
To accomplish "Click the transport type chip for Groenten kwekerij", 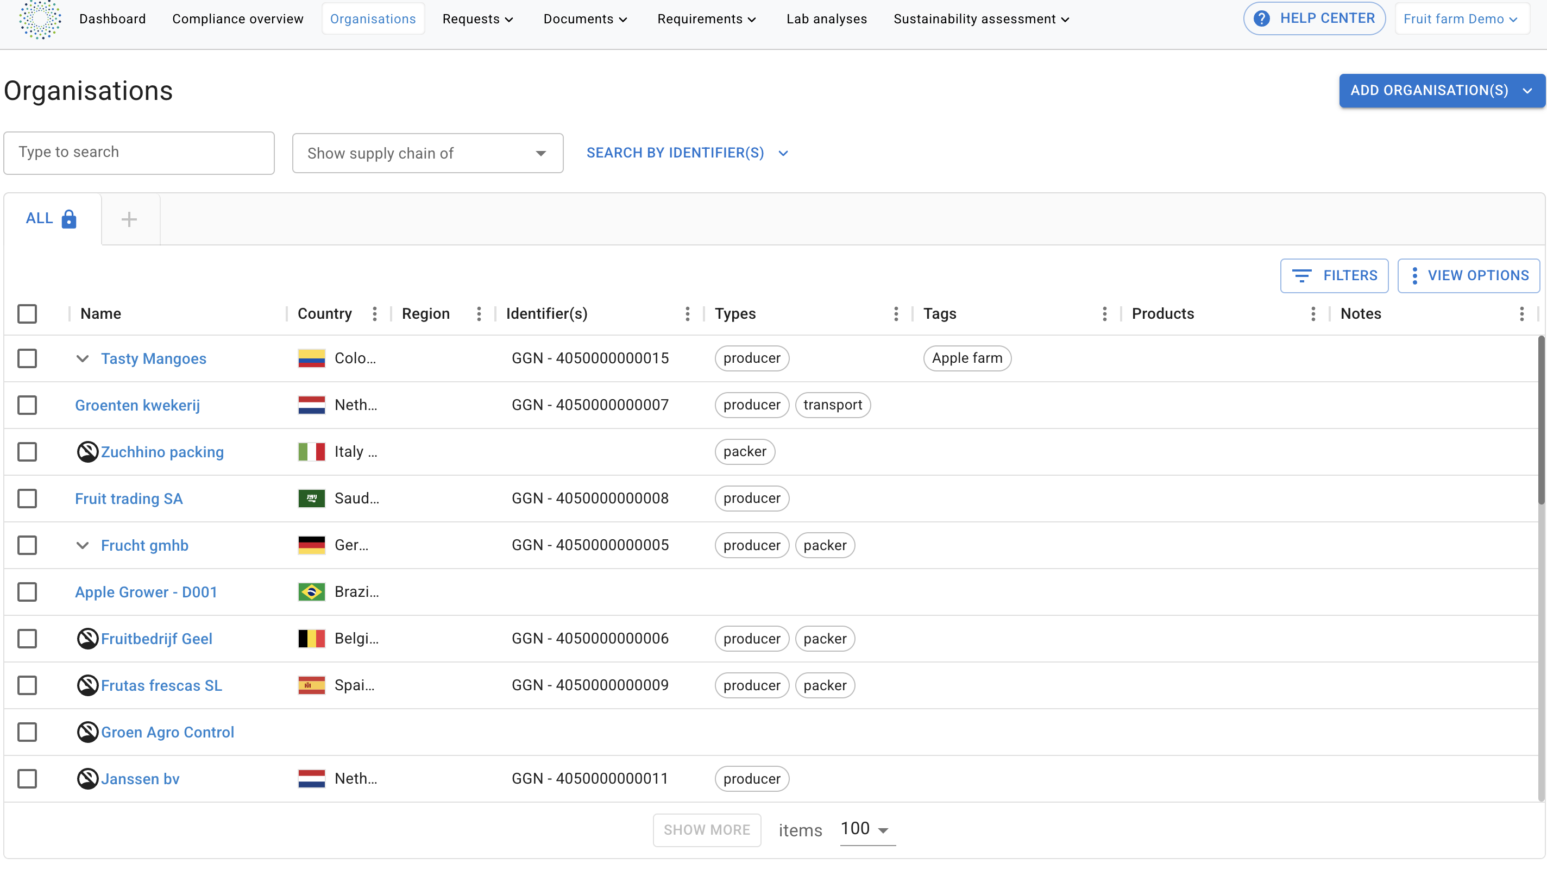I will (832, 405).
